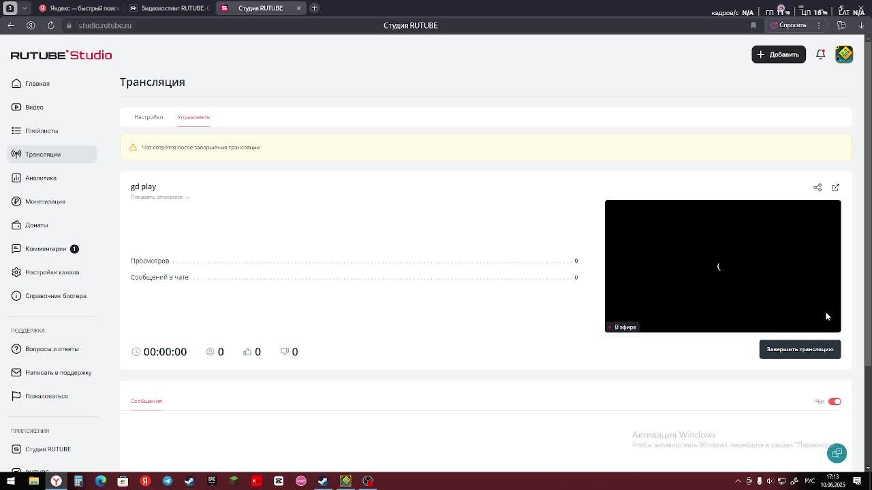The height and width of the screenshot is (490, 872).
Task: Open the notifications bell
Action: [x=821, y=54]
